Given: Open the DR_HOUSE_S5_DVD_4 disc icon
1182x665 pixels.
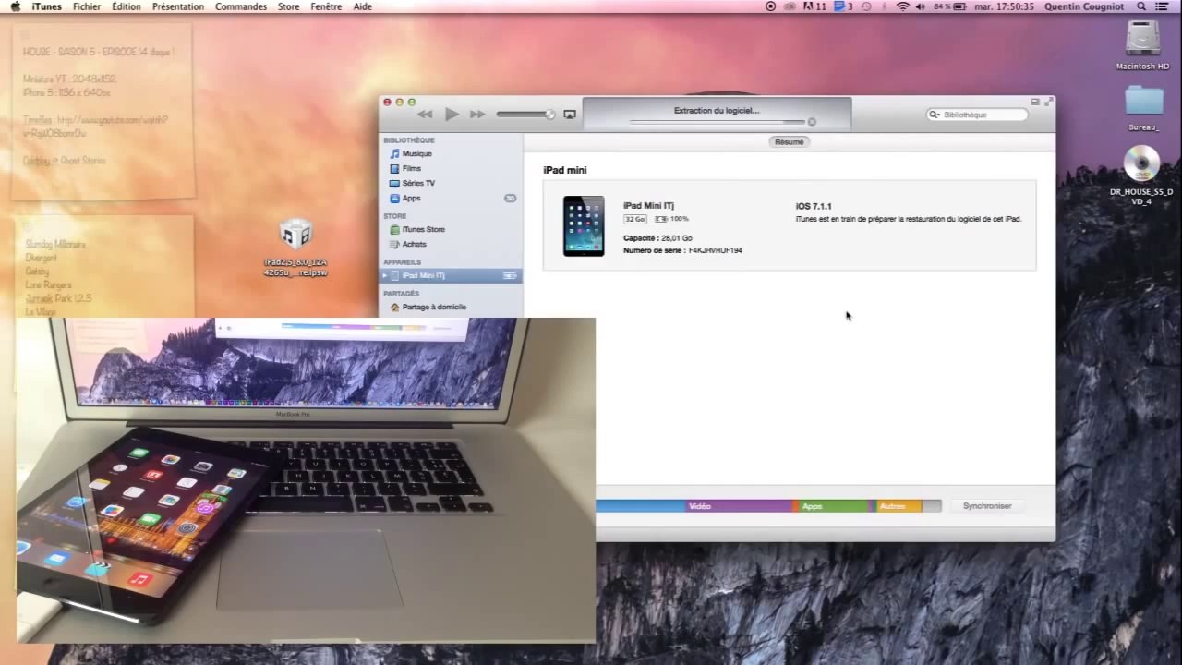Looking at the screenshot, I should [x=1141, y=175].
